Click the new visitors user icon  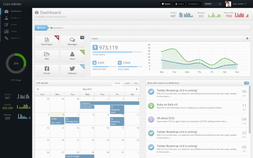coord(94,63)
